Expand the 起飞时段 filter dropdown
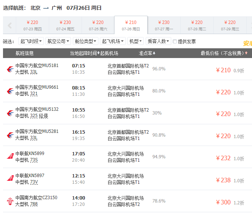252x213 pixels. tap(31, 42)
